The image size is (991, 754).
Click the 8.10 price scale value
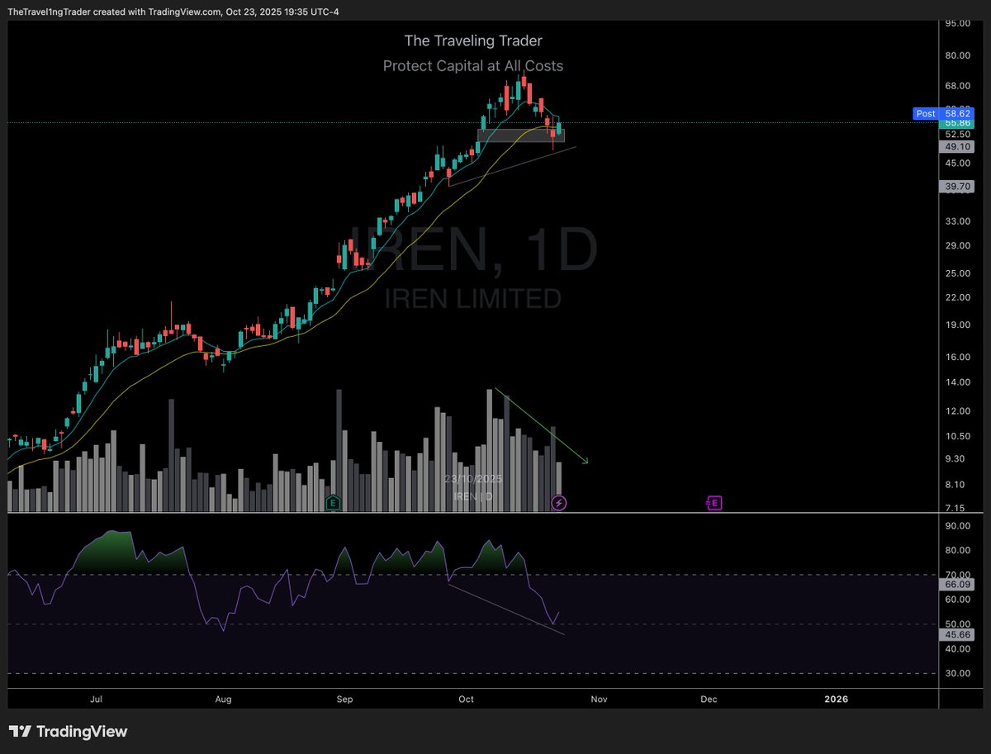[955, 485]
